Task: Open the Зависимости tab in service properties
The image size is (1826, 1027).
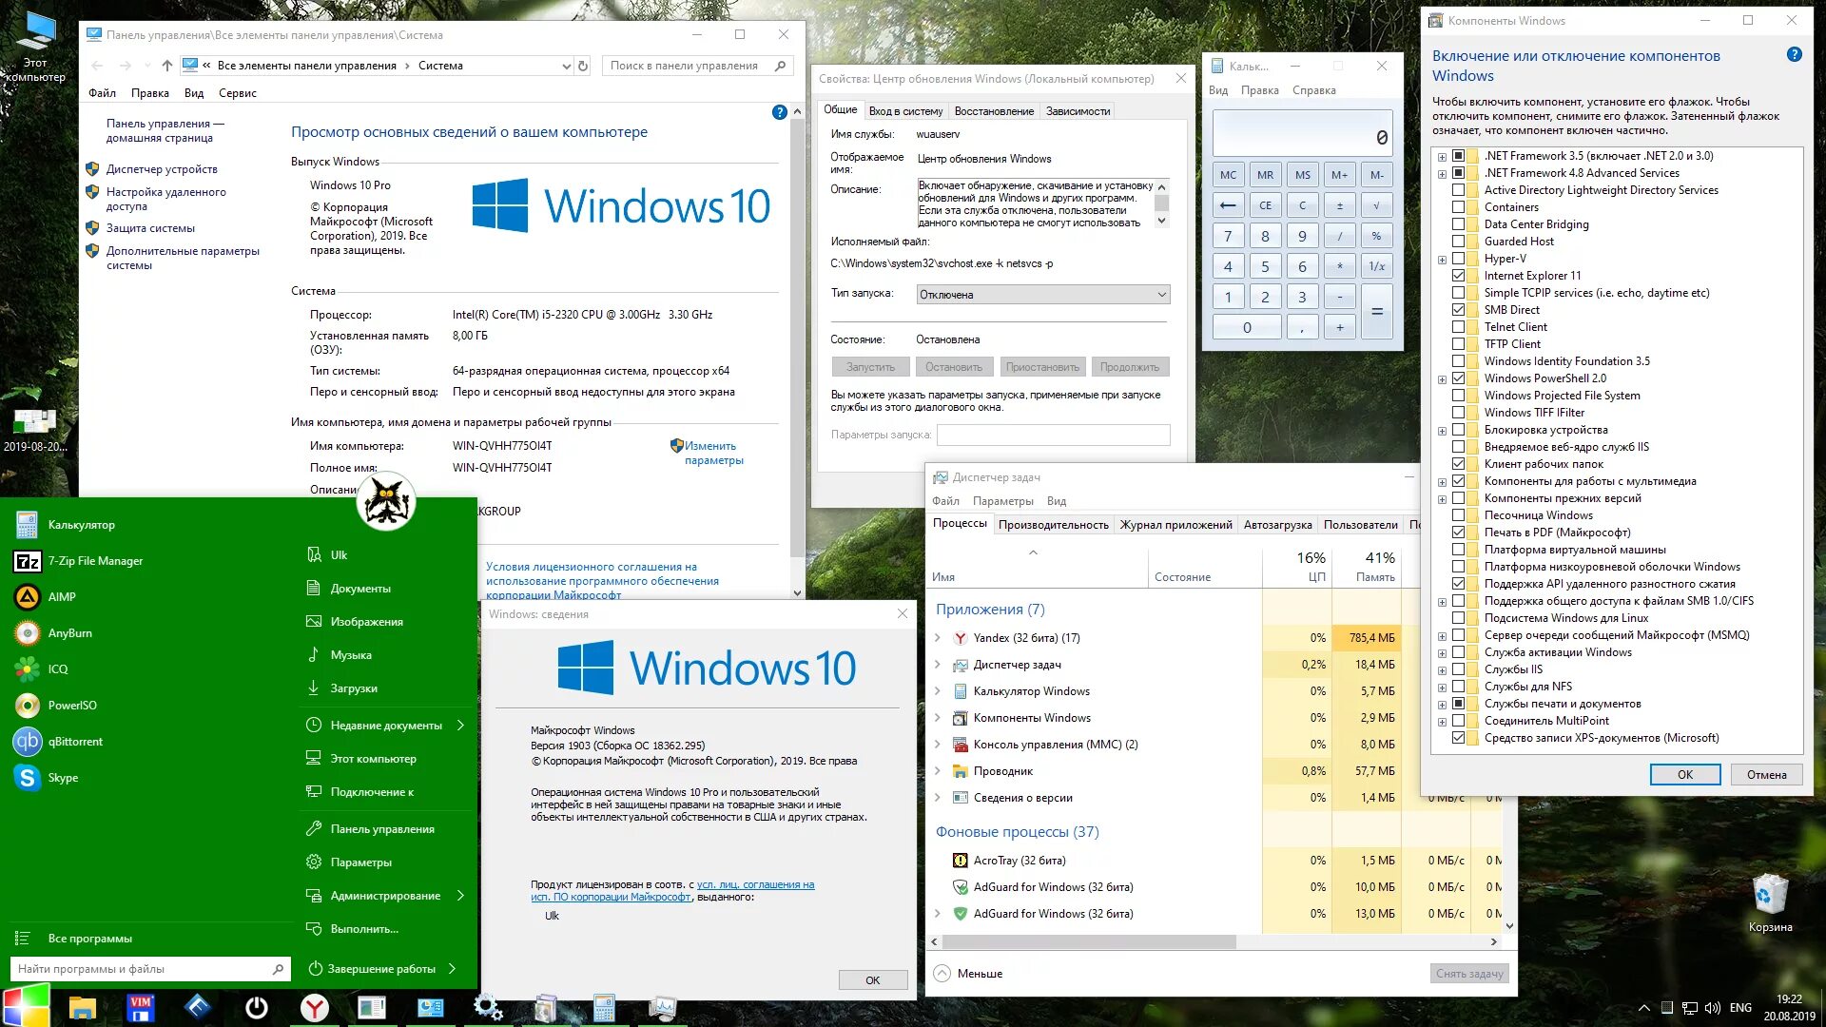Action: [x=1078, y=111]
